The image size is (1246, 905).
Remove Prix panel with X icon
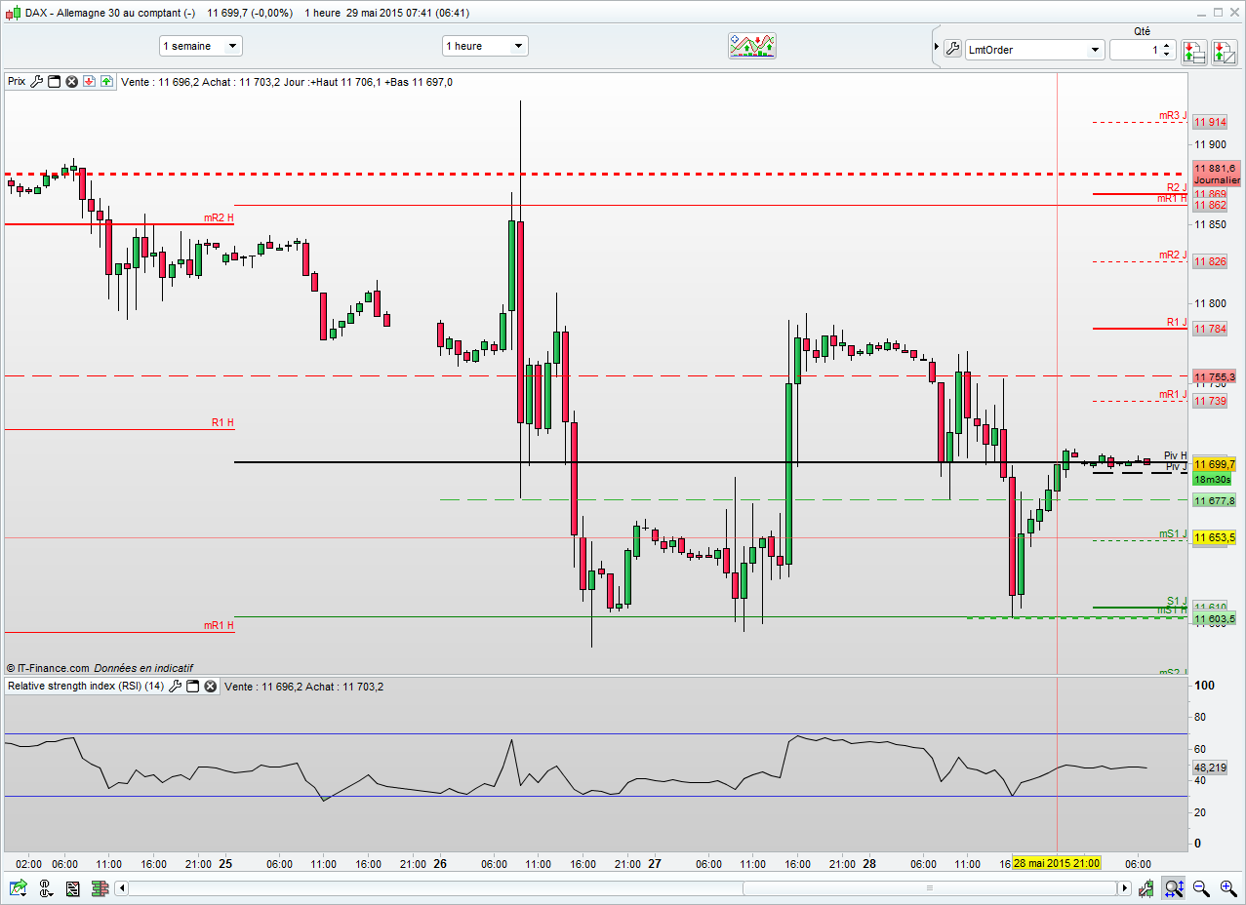pos(71,82)
